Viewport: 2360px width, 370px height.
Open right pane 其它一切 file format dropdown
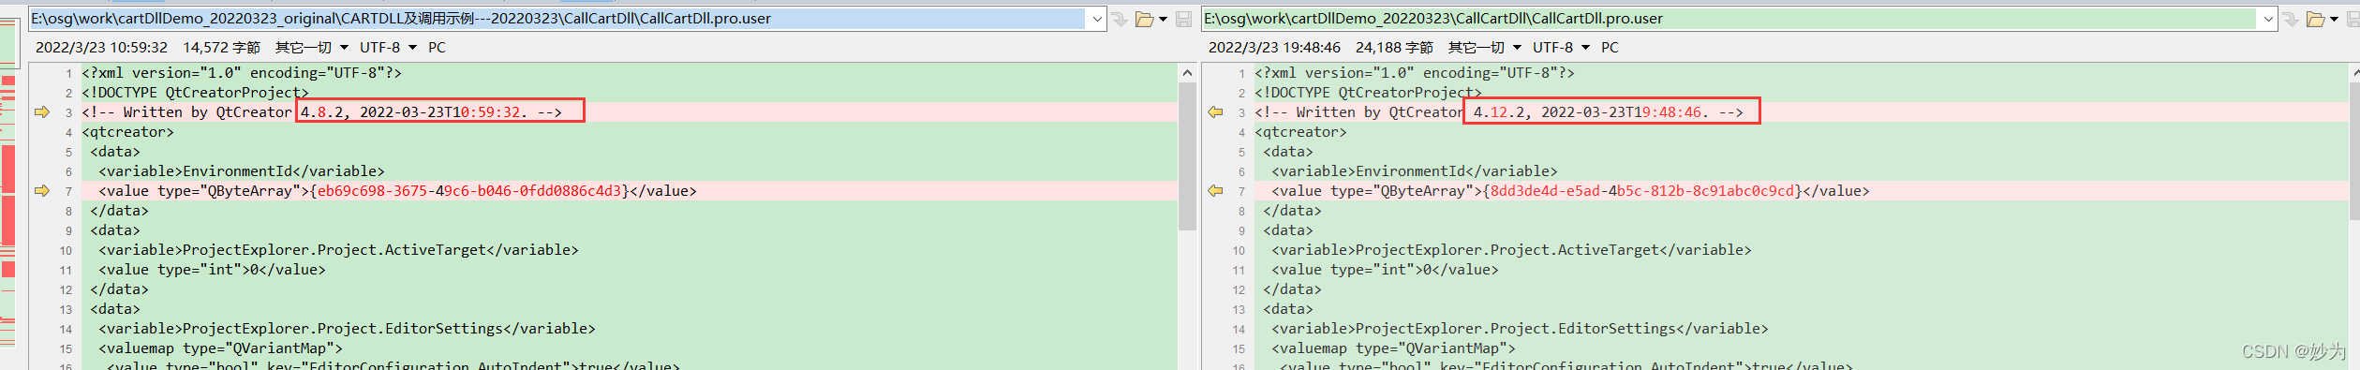click(x=1485, y=48)
